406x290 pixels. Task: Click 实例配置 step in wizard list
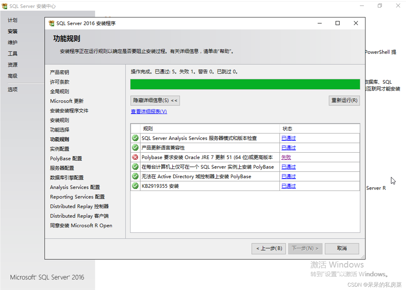[x=59, y=149]
